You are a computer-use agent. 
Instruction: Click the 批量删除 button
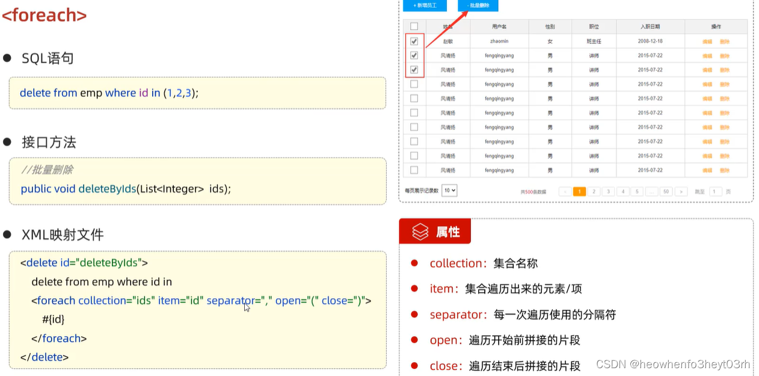pyautogui.click(x=478, y=5)
